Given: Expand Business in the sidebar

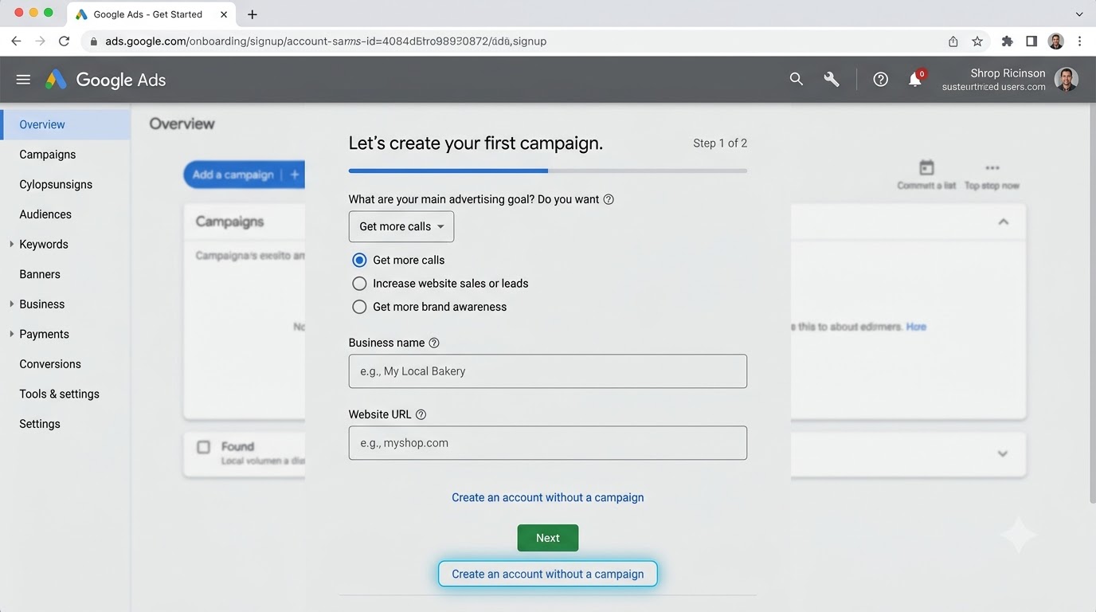Looking at the screenshot, I should click(x=11, y=304).
